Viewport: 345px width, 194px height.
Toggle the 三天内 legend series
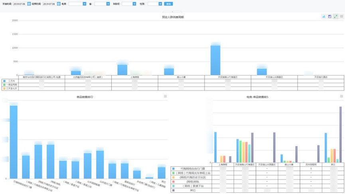[9, 81]
